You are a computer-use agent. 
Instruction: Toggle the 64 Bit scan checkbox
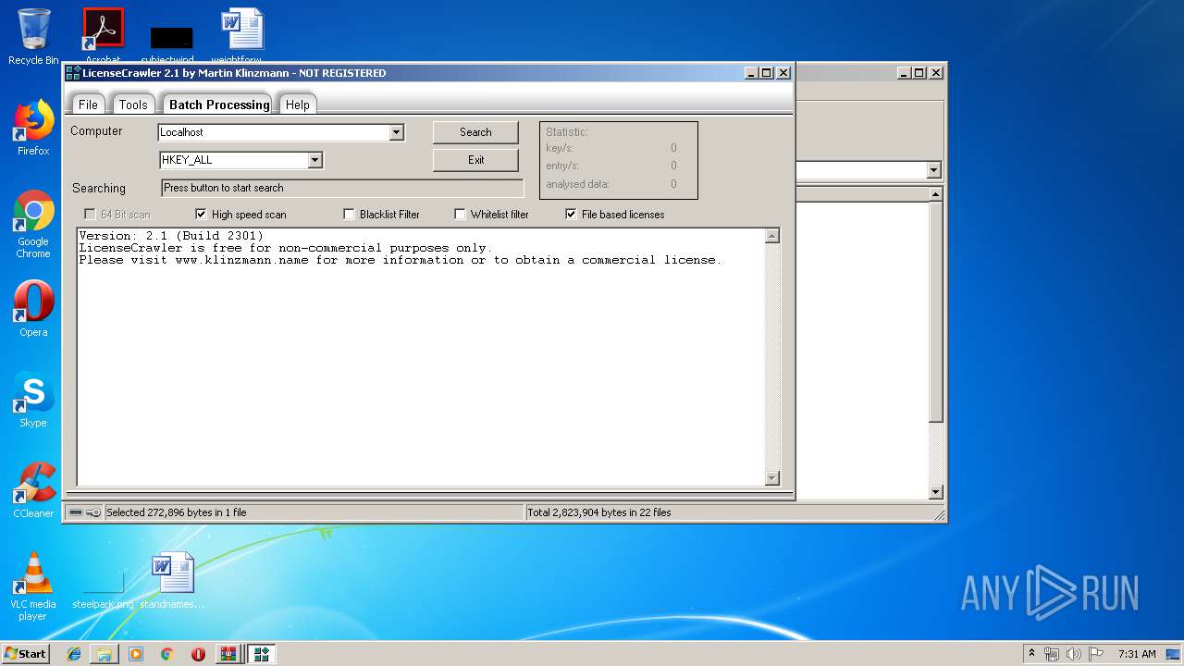90,214
